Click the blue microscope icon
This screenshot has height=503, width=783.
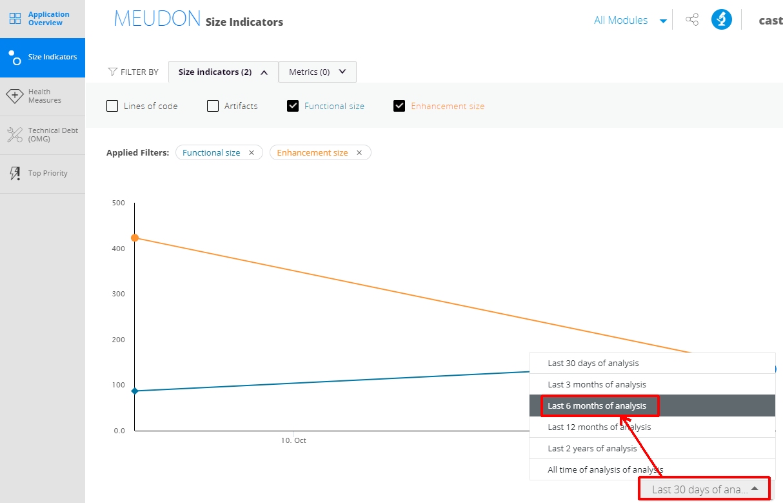pos(722,19)
